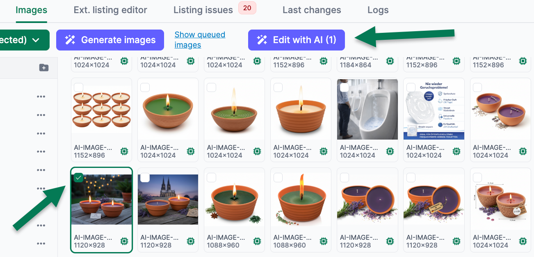Click AI chip icon under cathedral image
This screenshot has width=534, height=257.
(x=191, y=241)
